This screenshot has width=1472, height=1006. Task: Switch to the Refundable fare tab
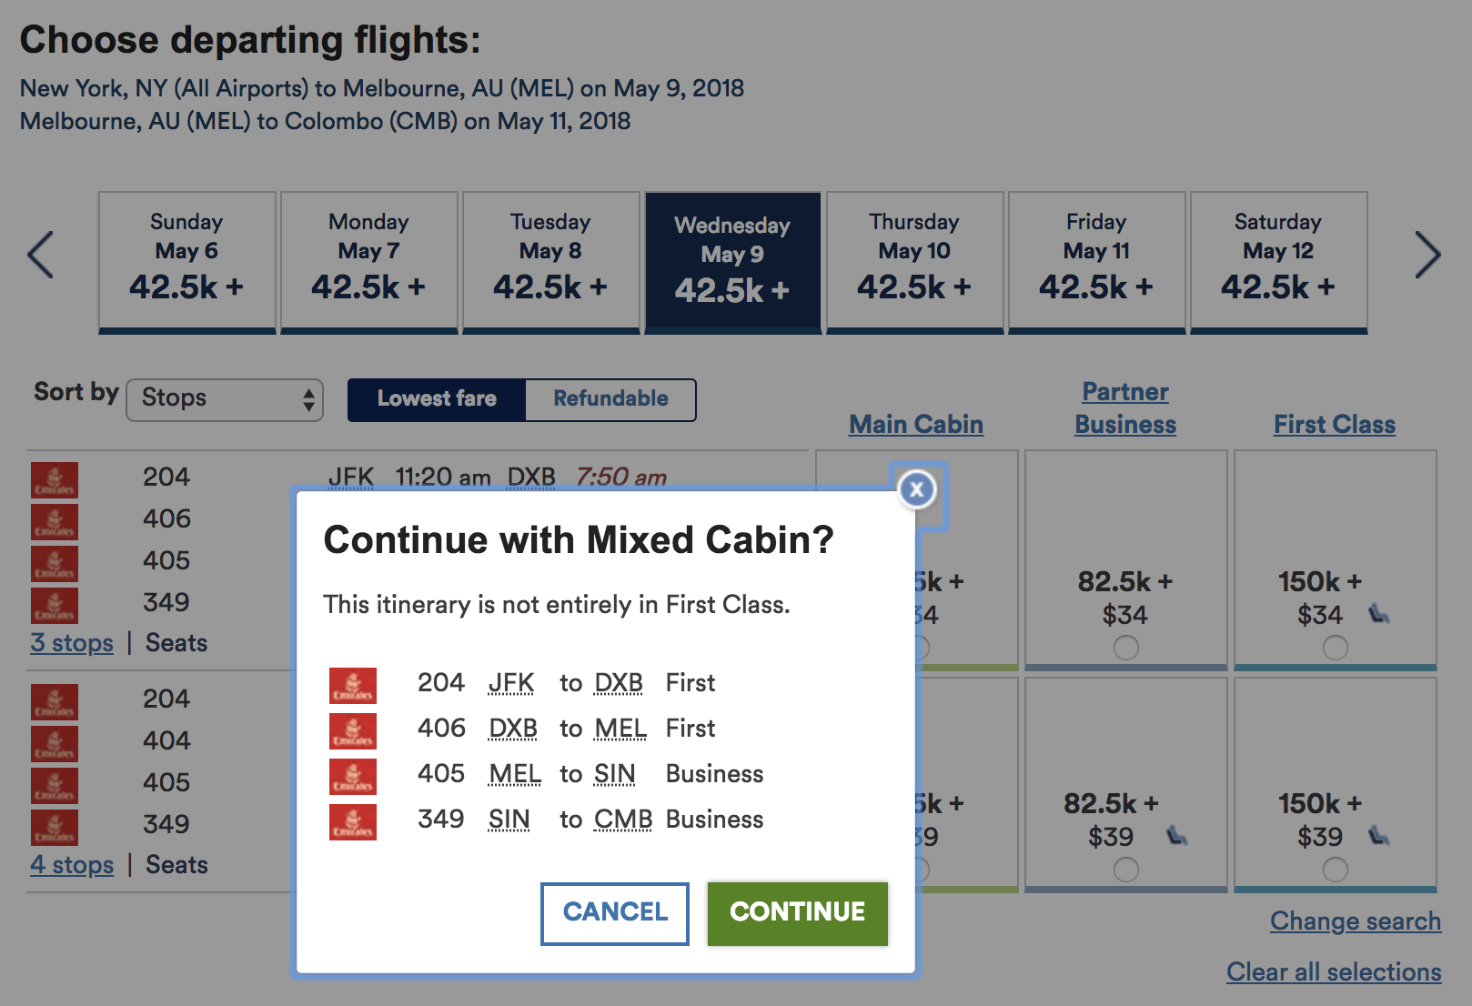[610, 398]
